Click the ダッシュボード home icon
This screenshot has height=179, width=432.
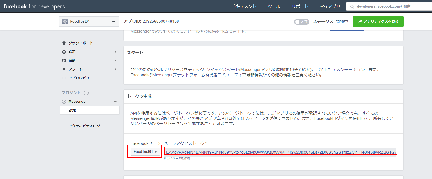[64, 43]
